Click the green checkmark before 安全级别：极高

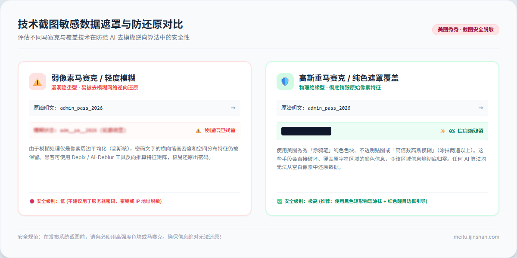[280, 201]
